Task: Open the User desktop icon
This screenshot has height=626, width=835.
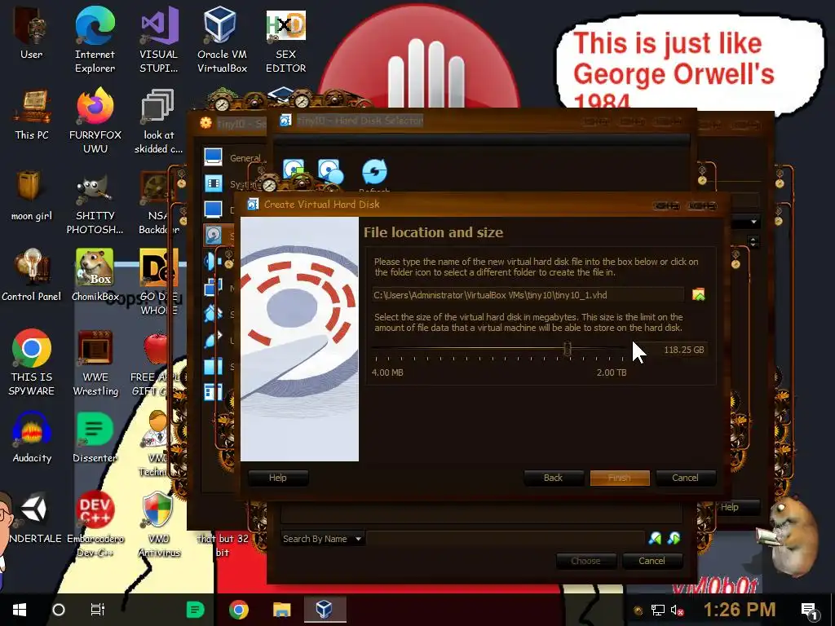Action: tap(31, 33)
